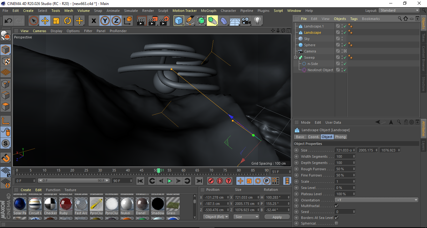This screenshot has height=228, width=427.
Task: Select the Ruby material swatch
Action: (66, 206)
